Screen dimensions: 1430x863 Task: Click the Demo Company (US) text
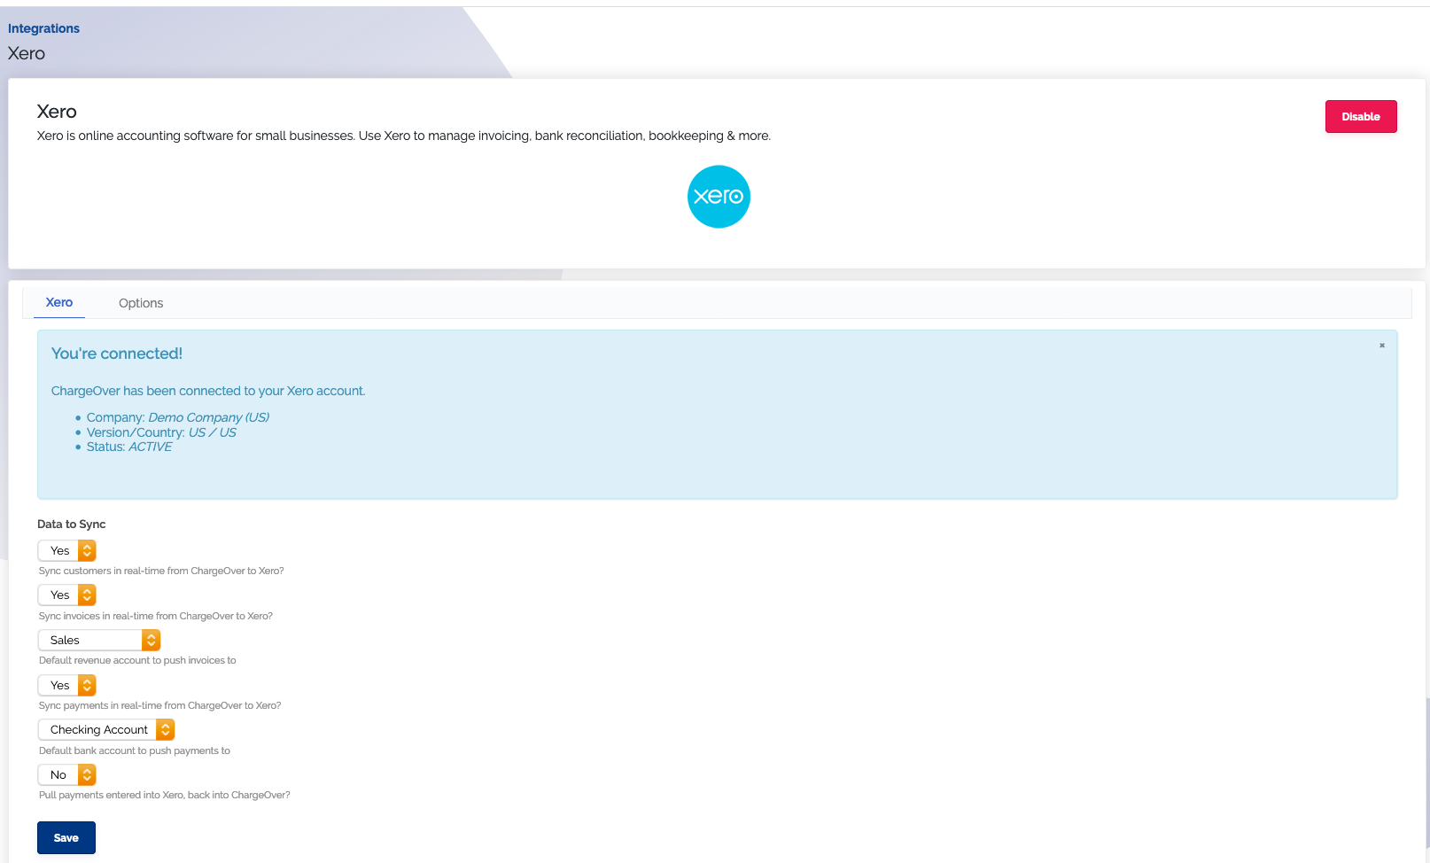pos(209,417)
